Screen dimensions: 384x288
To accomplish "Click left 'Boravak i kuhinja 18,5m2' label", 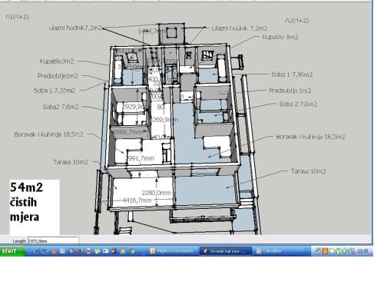I will coord(48,134).
